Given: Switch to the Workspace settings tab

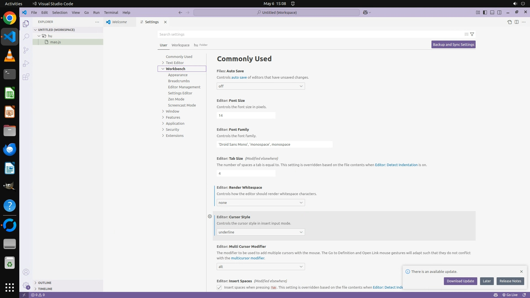Looking at the screenshot, I should click(180, 45).
